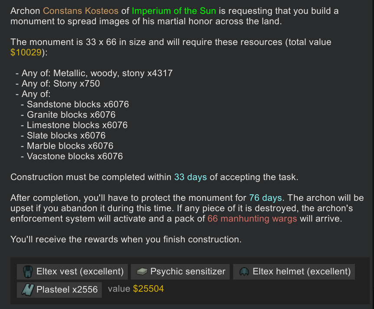The image size is (374, 309).
Task: Click the 33 days deadline text
Action: 190,177
